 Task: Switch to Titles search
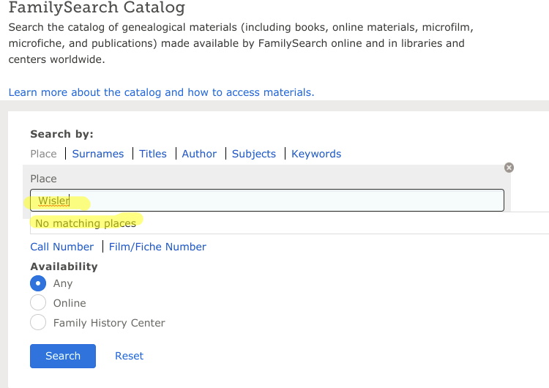tap(153, 154)
